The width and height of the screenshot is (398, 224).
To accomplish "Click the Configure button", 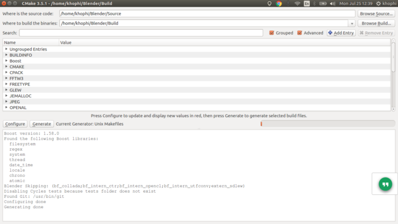I will point(15,124).
